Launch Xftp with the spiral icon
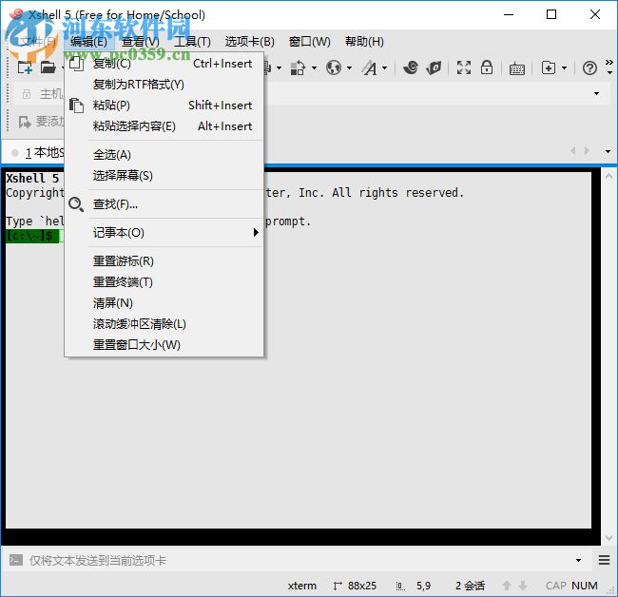This screenshot has width=618, height=597. (411, 67)
